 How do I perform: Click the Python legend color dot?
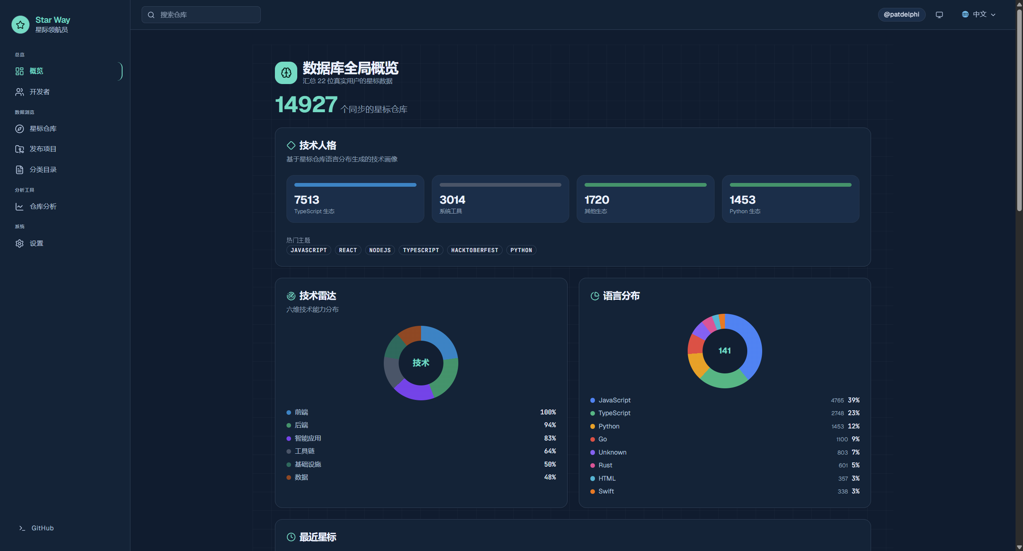[592, 427]
